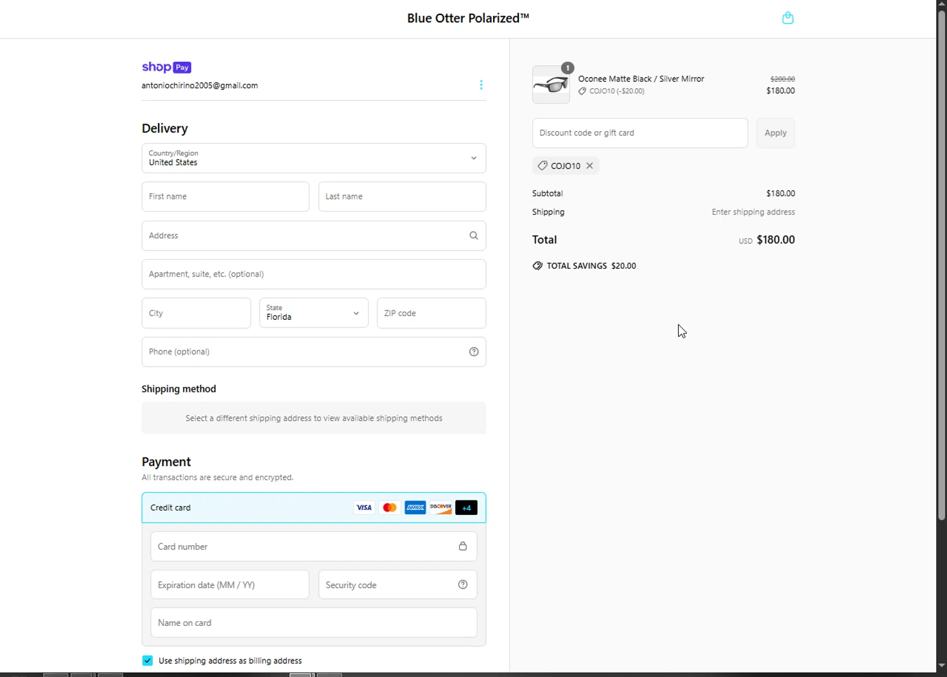Click the quantity badge on product image
Screen dimensions: 947x677
point(568,68)
